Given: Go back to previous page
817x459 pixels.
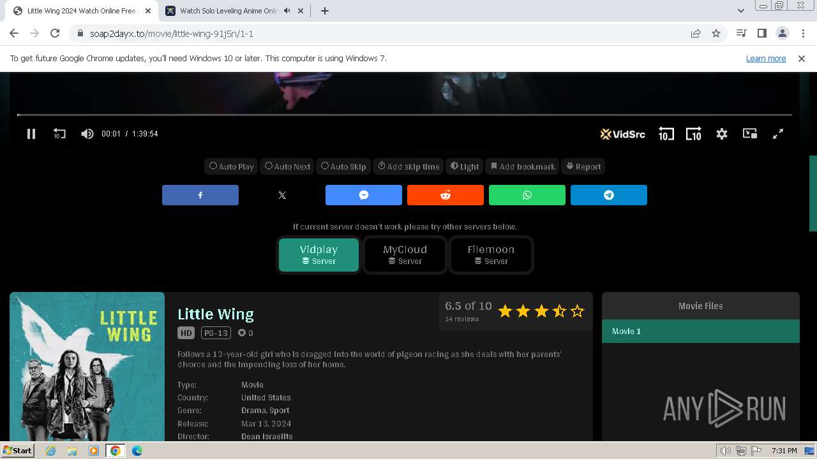Looking at the screenshot, I should (14, 34).
